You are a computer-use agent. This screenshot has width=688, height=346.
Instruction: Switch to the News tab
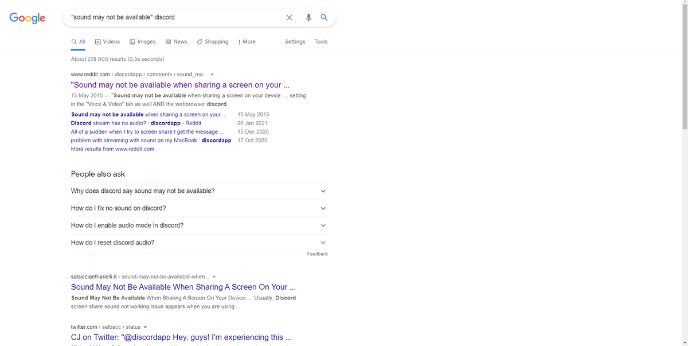tap(176, 42)
